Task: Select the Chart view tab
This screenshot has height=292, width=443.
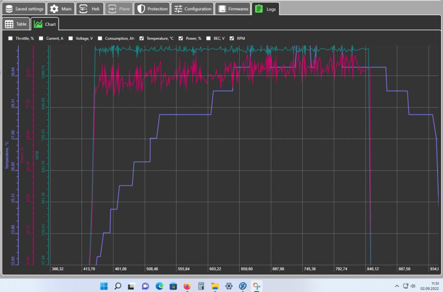Action: click(x=45, y=24)
